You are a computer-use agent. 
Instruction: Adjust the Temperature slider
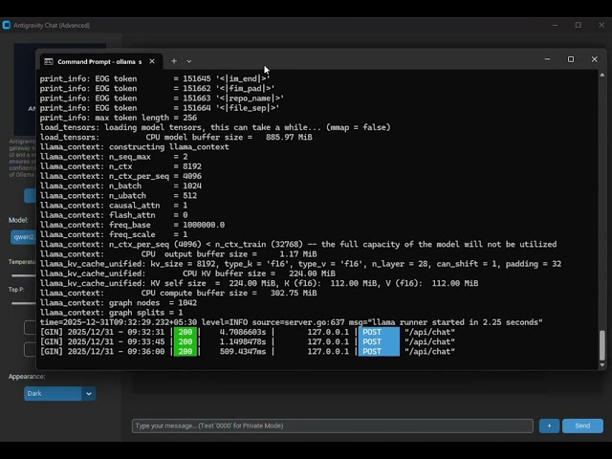[x=23, y=275]
